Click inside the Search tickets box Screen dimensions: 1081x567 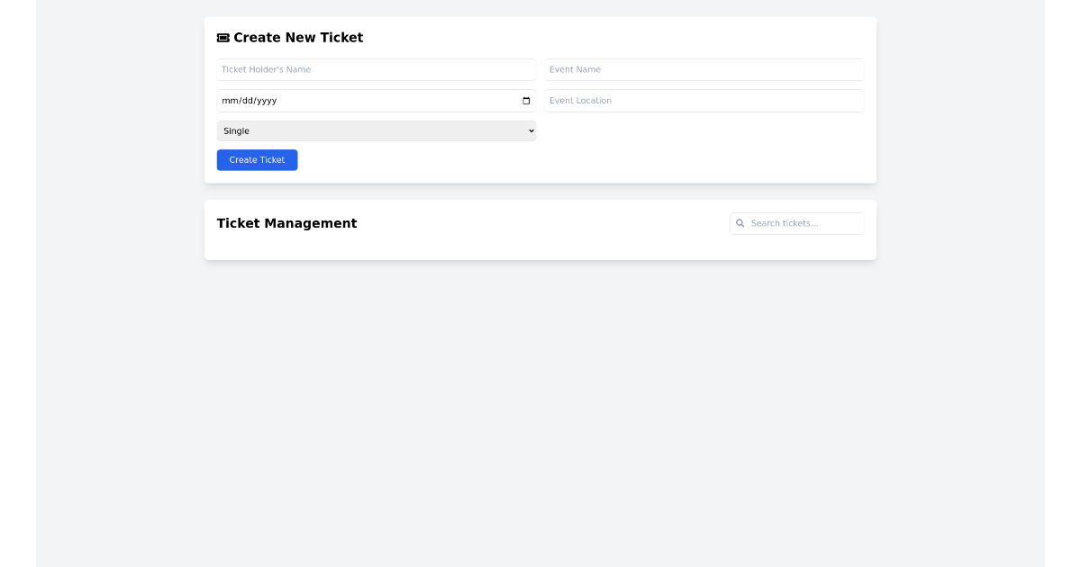point(802,223)
